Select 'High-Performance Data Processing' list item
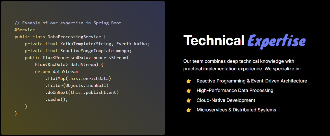330x136 pixels. click(x=235, y=91)
